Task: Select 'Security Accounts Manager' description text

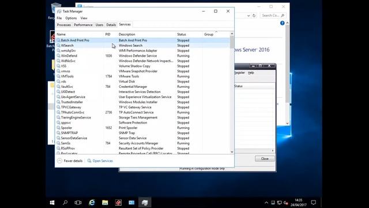Action: click(x=138, y=143)
